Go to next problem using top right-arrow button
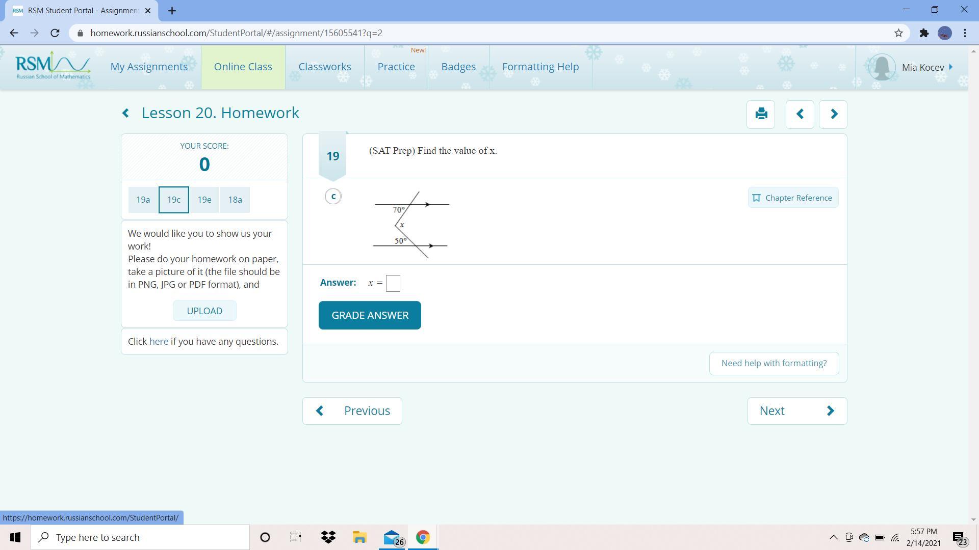The height and width of the screenshot is (550, 979). coord(833,114)
